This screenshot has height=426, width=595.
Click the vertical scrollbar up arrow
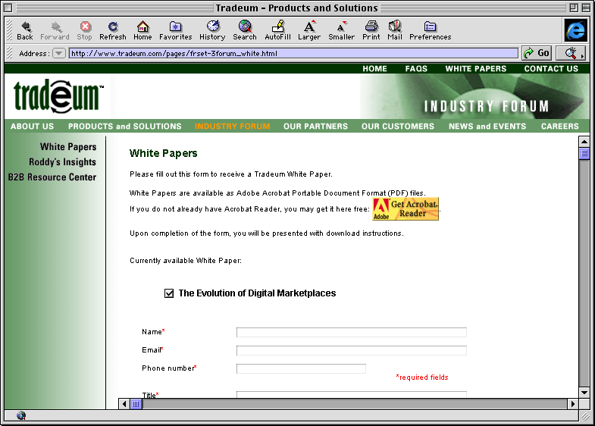coord(584,142)
